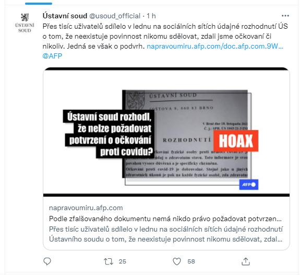Open the HOAX article preview image

click(166, 132)
